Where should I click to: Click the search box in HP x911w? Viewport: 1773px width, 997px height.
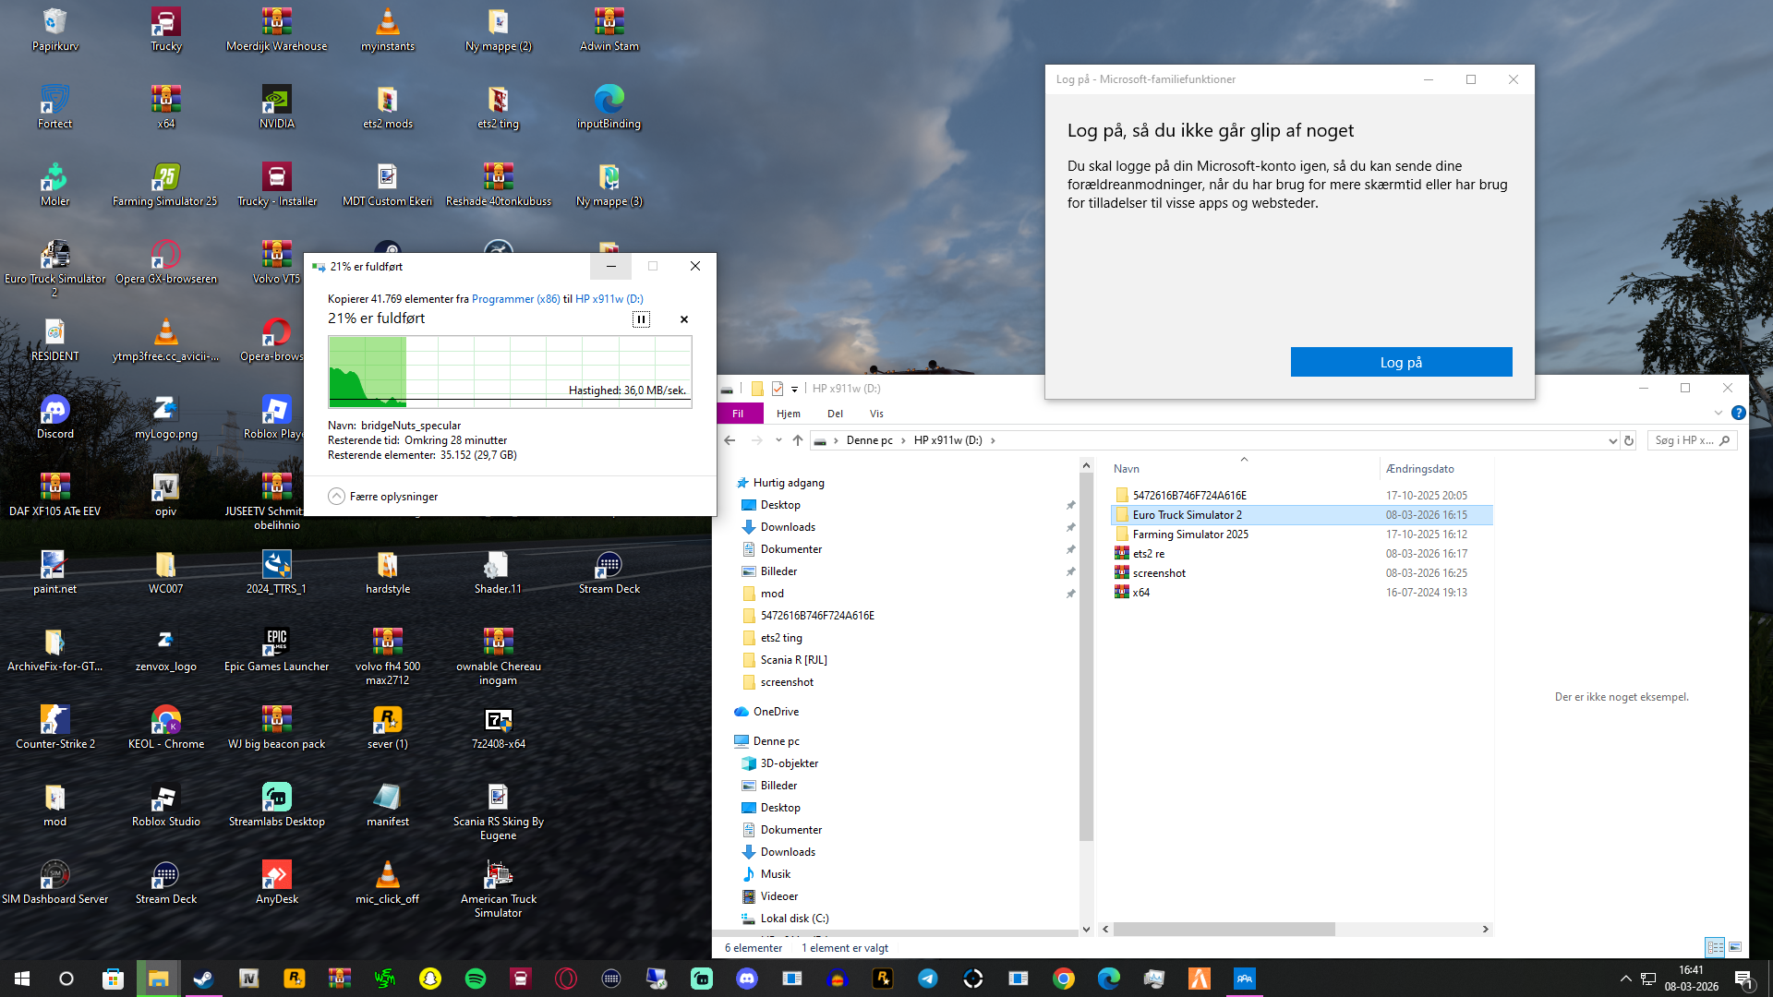tap(1685, 440)
